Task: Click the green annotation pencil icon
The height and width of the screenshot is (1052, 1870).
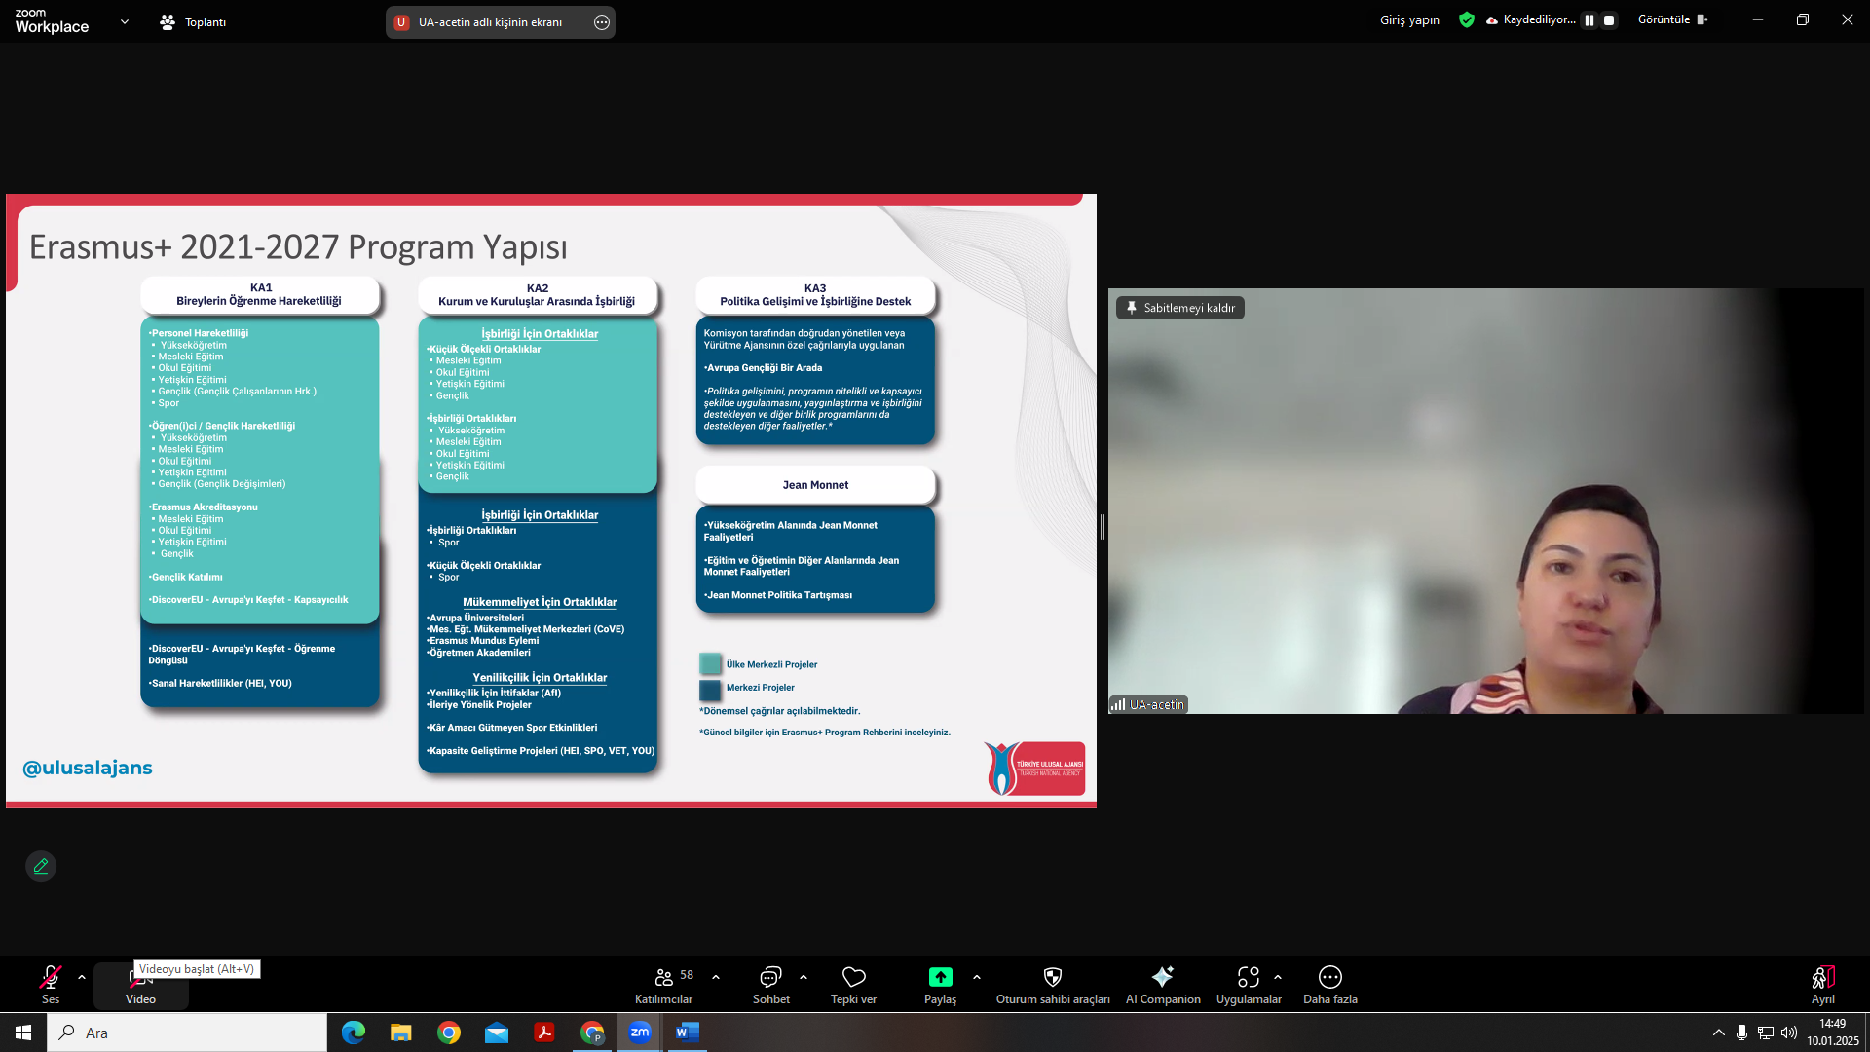Action: coord(41,866)
